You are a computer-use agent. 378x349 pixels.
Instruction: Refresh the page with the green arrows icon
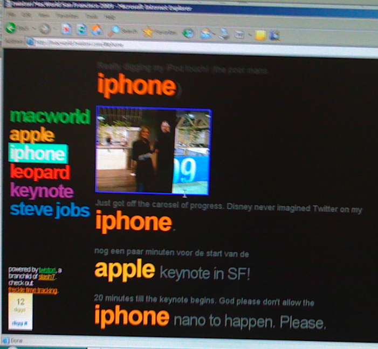tap(81, 30)
